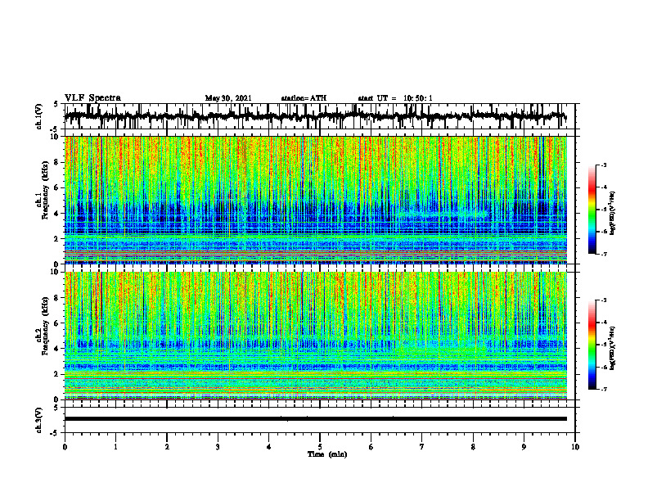Select the ch.1 "Frequency (kHz)" axis label
Viewport: 648px width, 501px height.
(45, 189)
